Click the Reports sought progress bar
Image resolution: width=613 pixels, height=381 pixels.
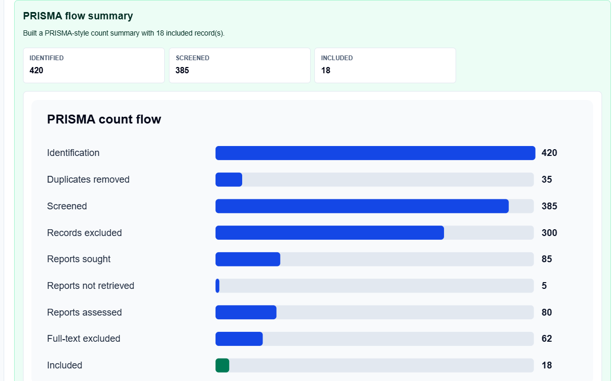374,260
